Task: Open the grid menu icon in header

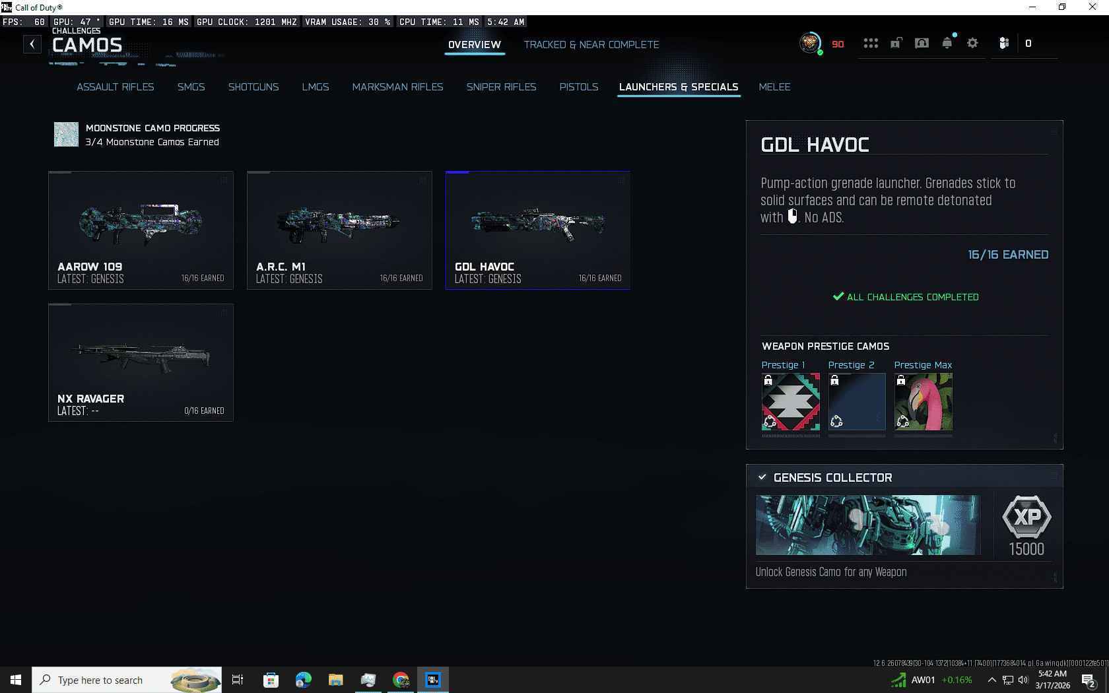Action: 871,44
